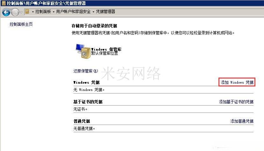The image size is (264, 151).
Task: Click the Windows vault safe icon
Action: (83, 51)
